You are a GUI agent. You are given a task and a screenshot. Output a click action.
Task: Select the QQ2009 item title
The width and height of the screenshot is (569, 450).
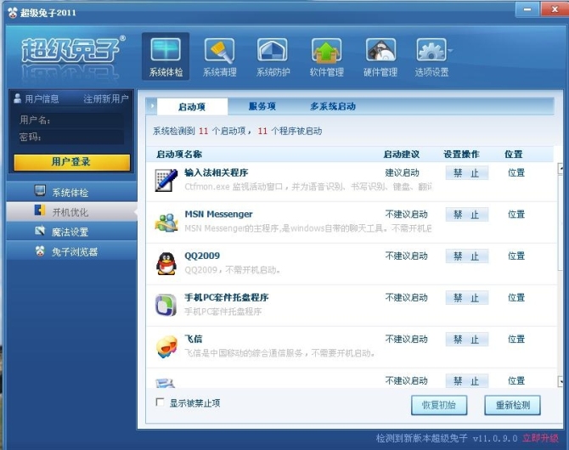coord(202,256)
